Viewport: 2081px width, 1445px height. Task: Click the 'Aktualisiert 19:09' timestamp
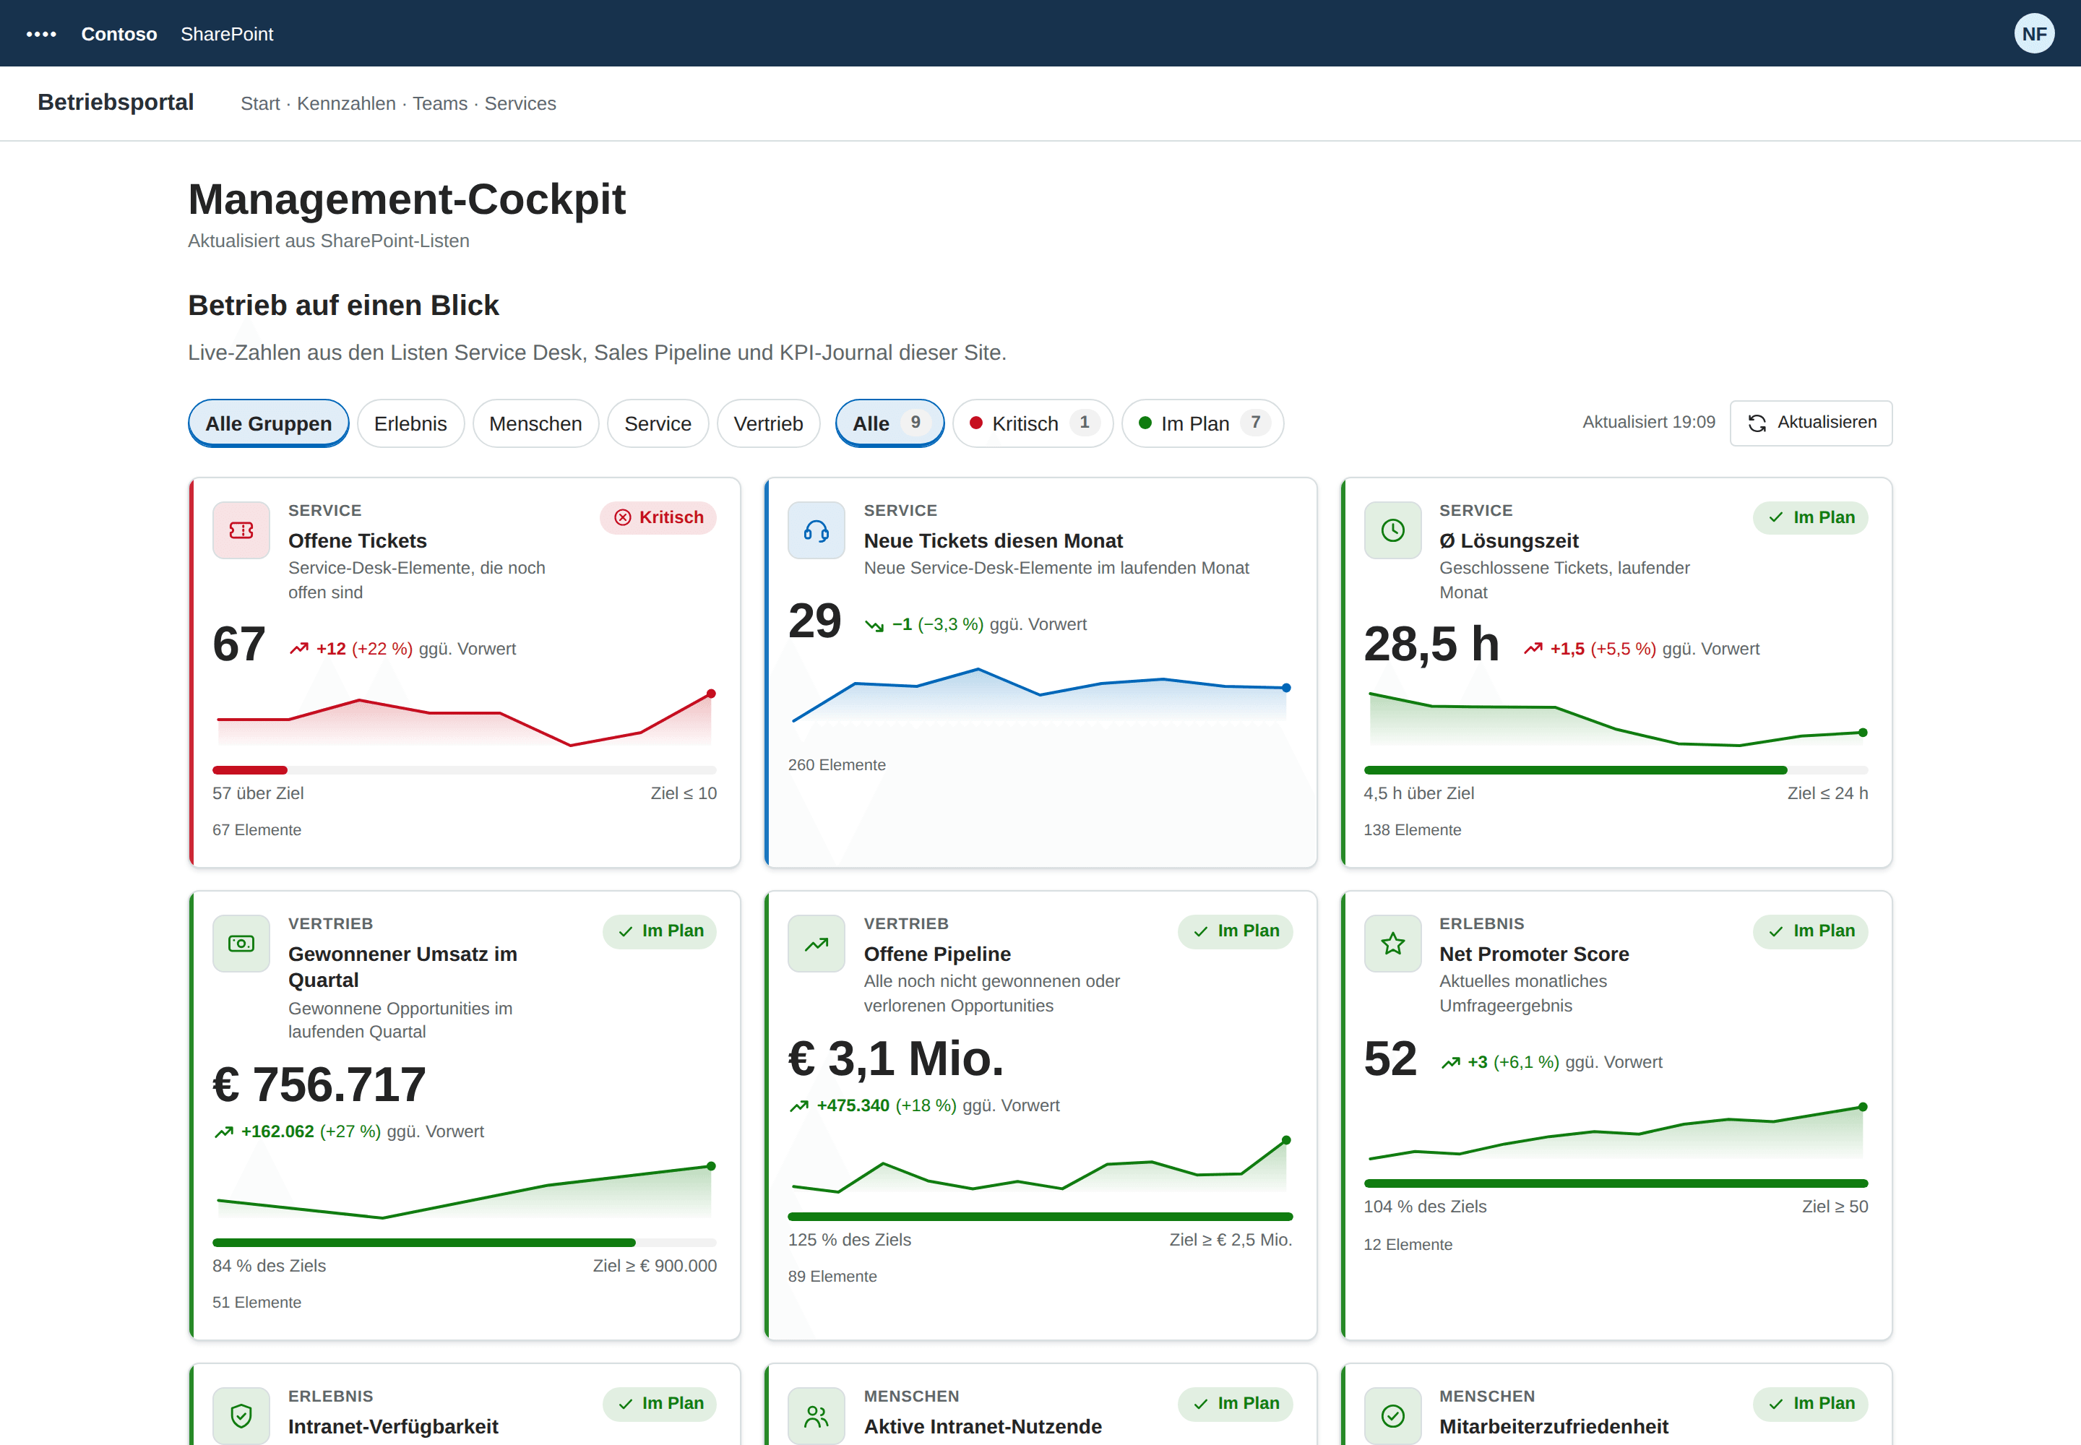(x=1648, y=422)
